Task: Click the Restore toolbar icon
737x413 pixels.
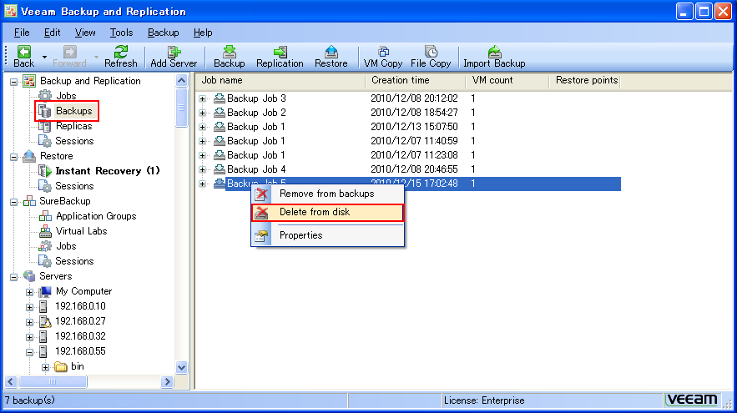Action: point(331,57)
